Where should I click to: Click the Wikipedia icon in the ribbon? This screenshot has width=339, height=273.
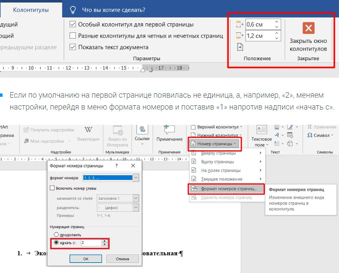coord(88,130)
